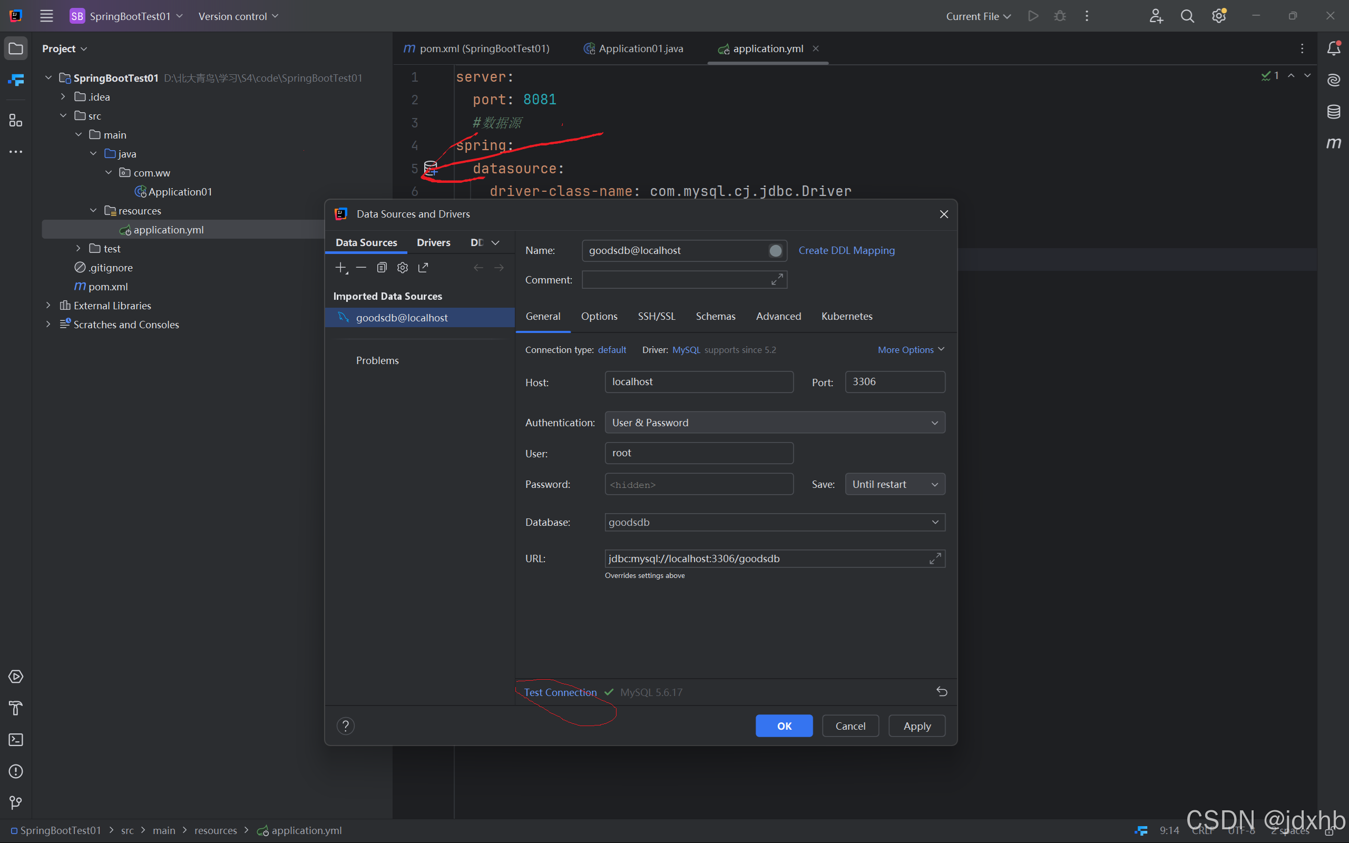Click the data source color circle
The image size is (1349, 843).
(x=775, y=251)
